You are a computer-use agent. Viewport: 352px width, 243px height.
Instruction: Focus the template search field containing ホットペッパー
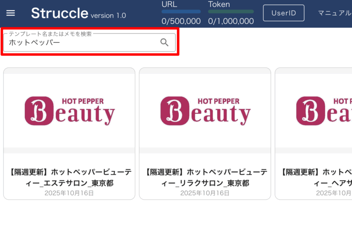[82, 43]
